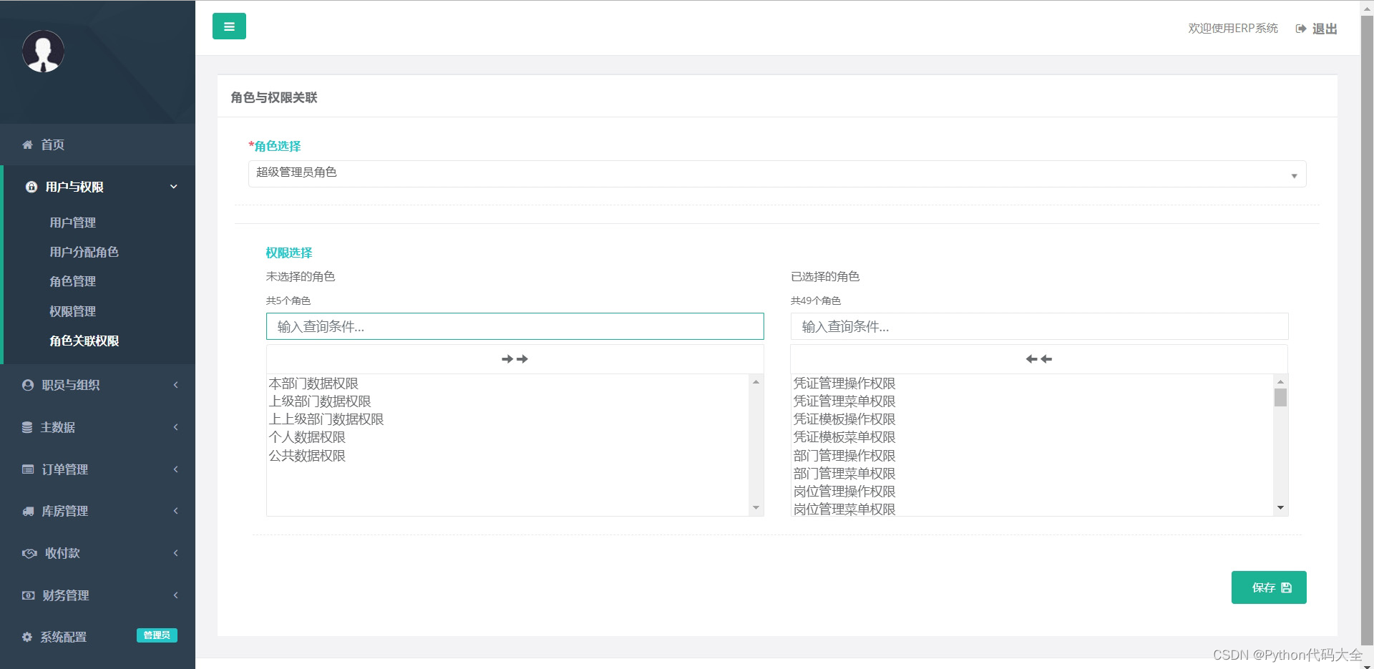Collapse the 用户与权限 menu chevron

pyautogui.click(x=173, y=187)
